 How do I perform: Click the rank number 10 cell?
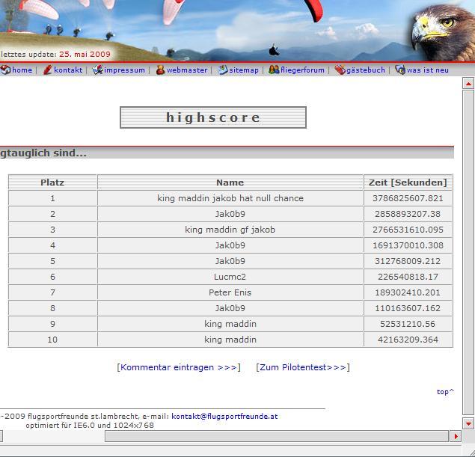[52, 340]
